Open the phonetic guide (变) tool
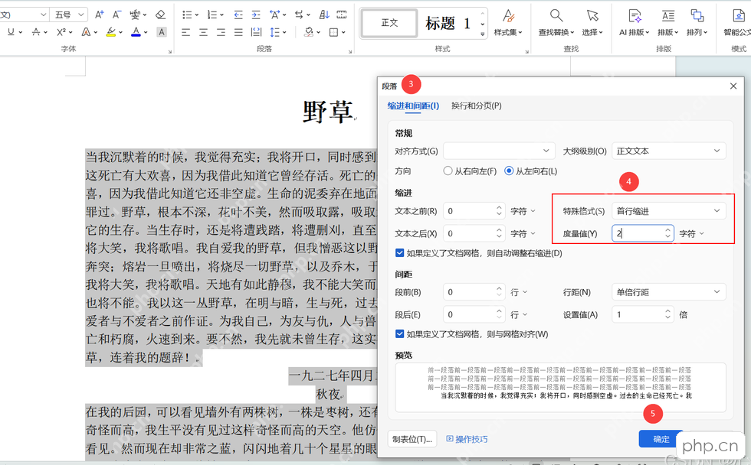751x465 pixels. coord(135,15)
